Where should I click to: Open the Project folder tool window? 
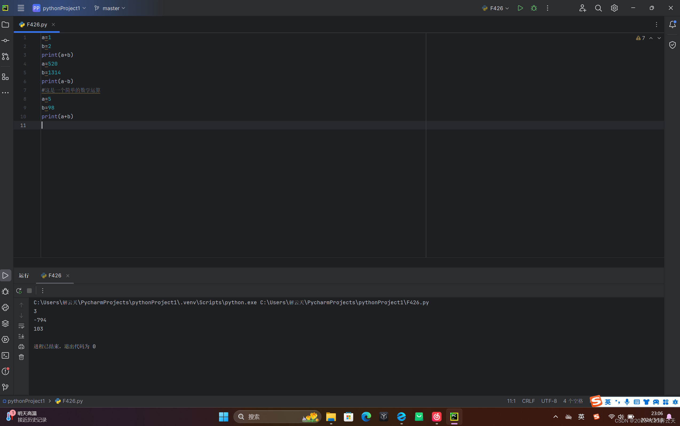pyautogui.click(x=5, y=25)
